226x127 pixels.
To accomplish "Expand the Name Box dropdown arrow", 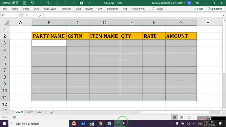I will (17, 15).
